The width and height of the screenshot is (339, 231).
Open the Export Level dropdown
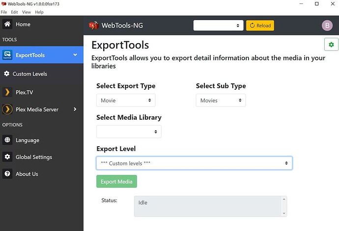point(194,163)
